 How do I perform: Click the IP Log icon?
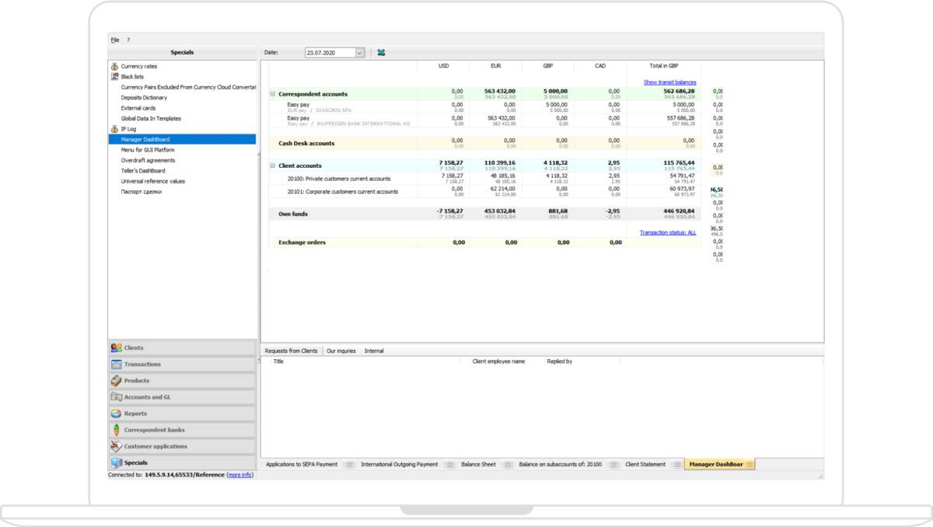pos(113,129)
